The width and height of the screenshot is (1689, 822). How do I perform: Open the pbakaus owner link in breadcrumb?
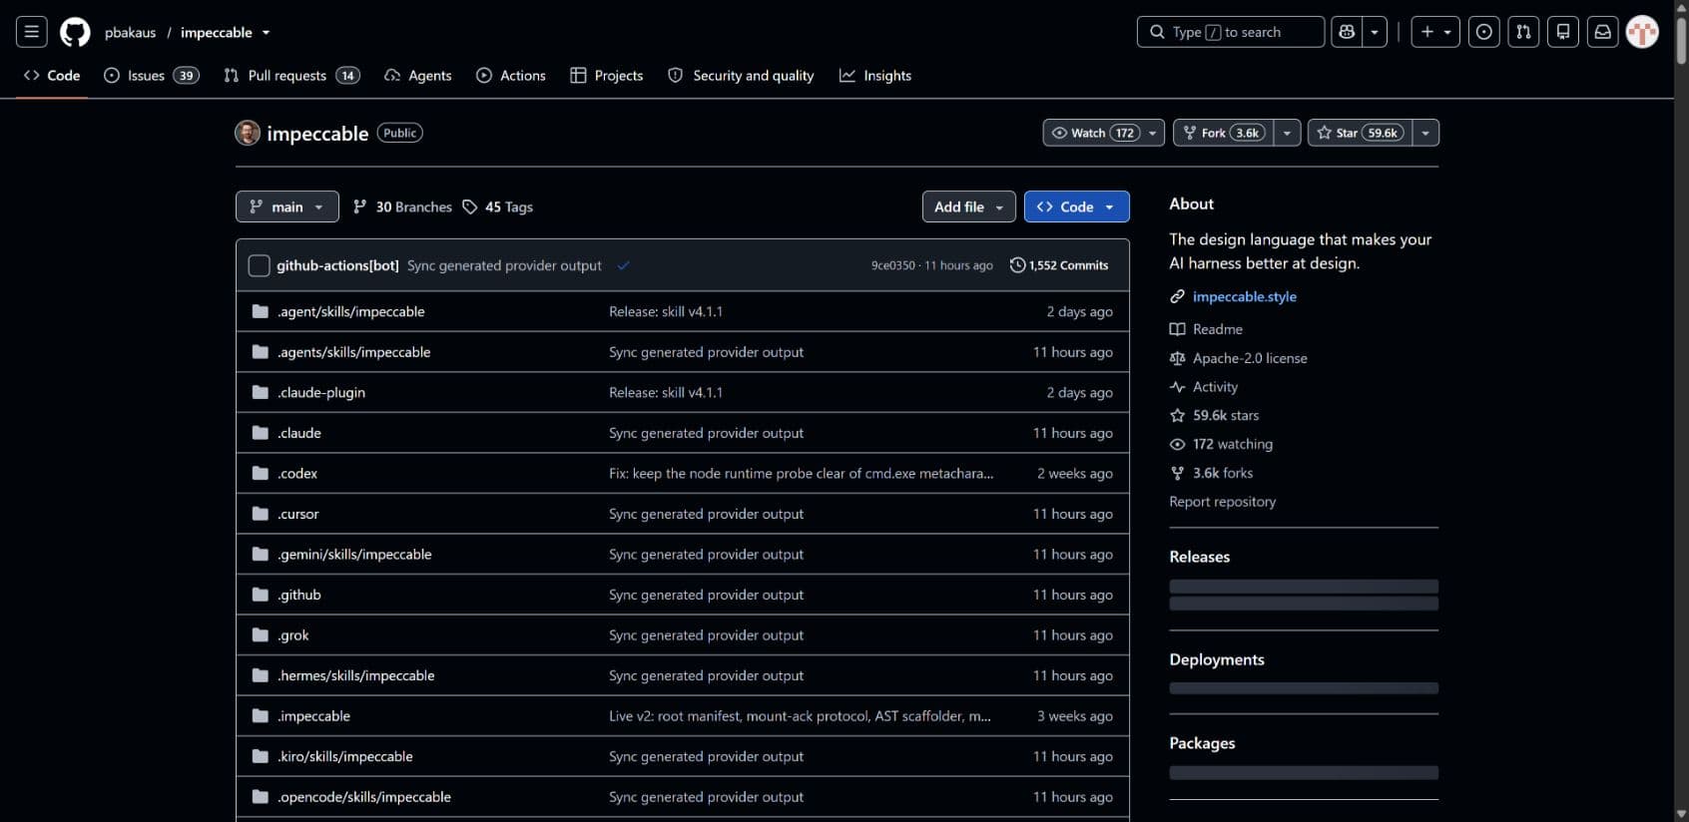coord(131,33)
